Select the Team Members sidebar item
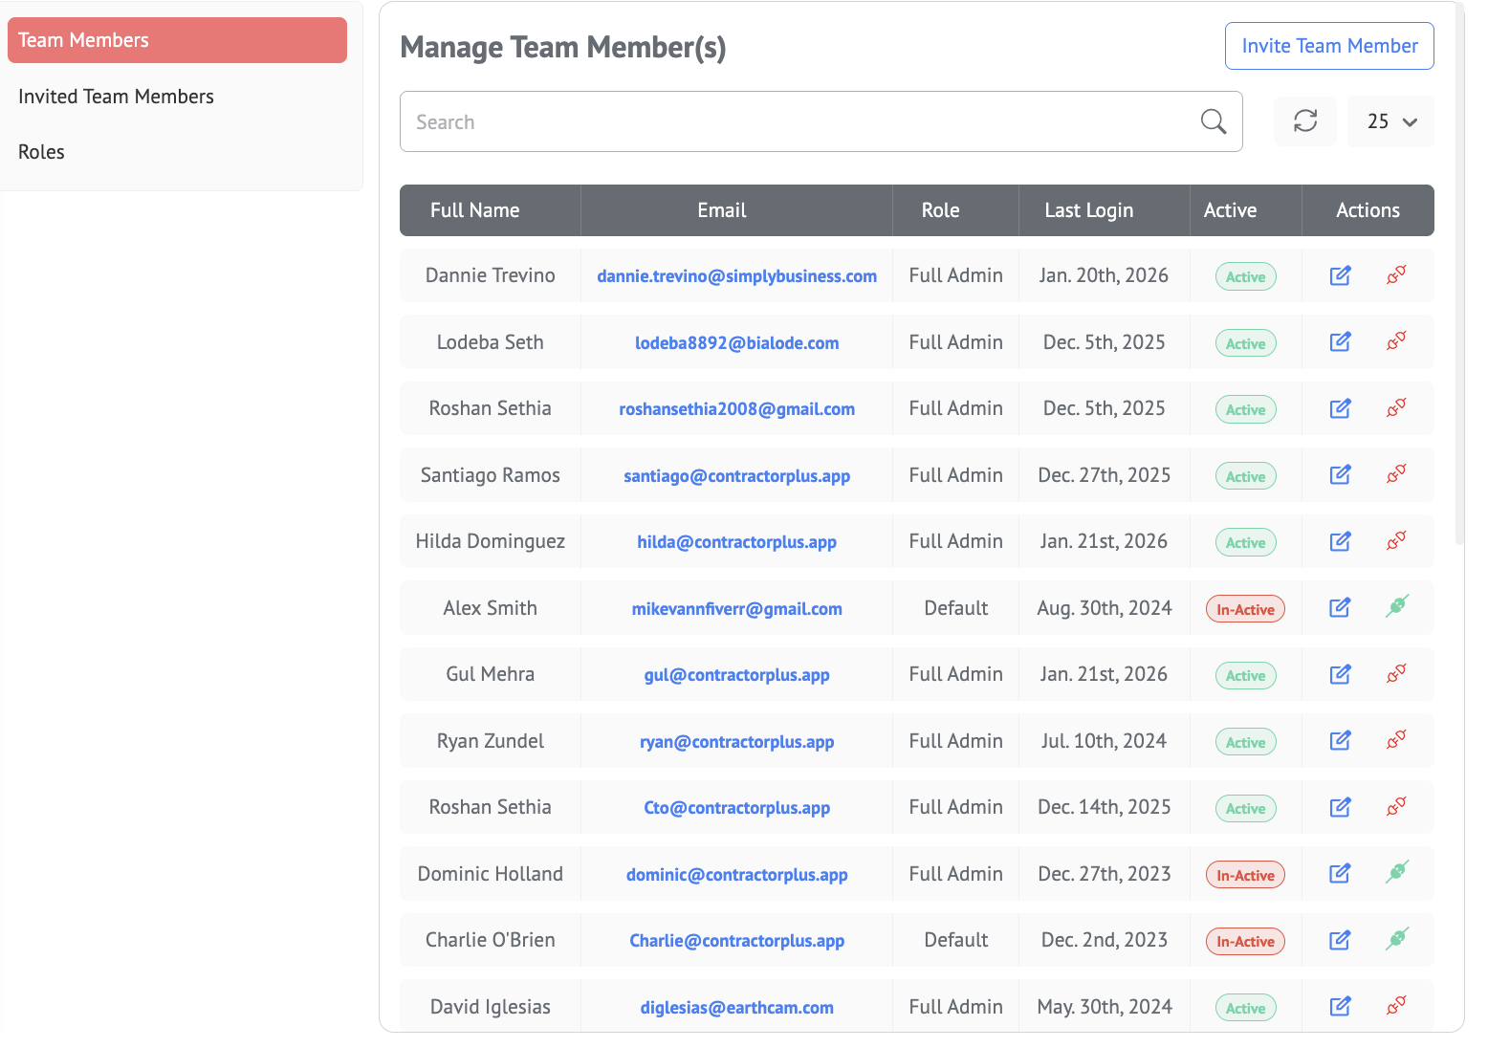Image resolution: width=1488 pixels, height=1048 pixels. [177, 40]
